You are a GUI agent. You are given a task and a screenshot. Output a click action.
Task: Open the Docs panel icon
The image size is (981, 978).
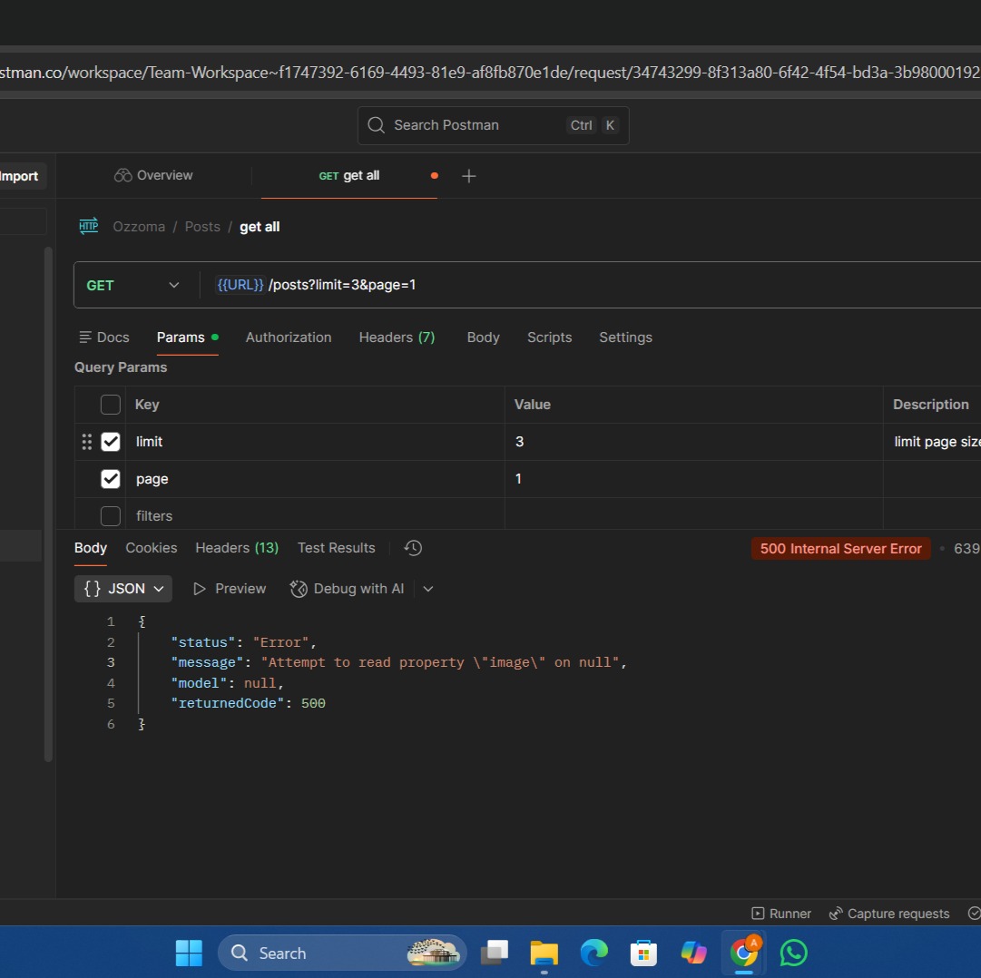[x=86, y=337]
